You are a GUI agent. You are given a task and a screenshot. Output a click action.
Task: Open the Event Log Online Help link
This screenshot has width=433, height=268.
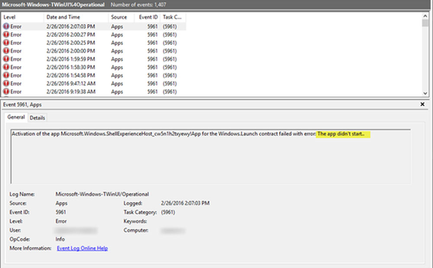tap(82, 249)
